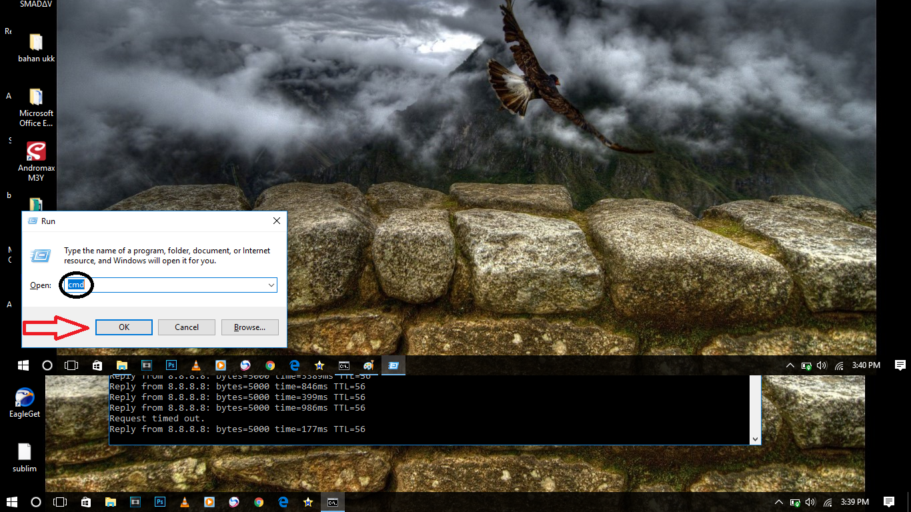Launch Photoshop from the 3:39 PM taskbar
Image resolution: width=911 pixels, height=512 pixels.
tap(159, 502)
